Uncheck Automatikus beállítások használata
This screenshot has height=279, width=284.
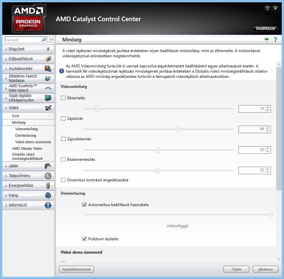point(84,205)
